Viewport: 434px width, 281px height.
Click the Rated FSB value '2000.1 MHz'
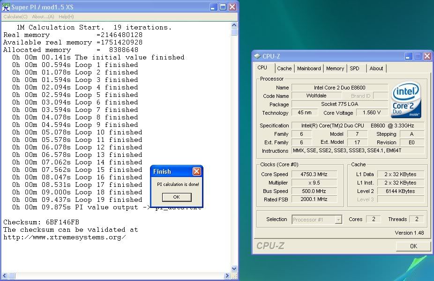pos(314,199)
